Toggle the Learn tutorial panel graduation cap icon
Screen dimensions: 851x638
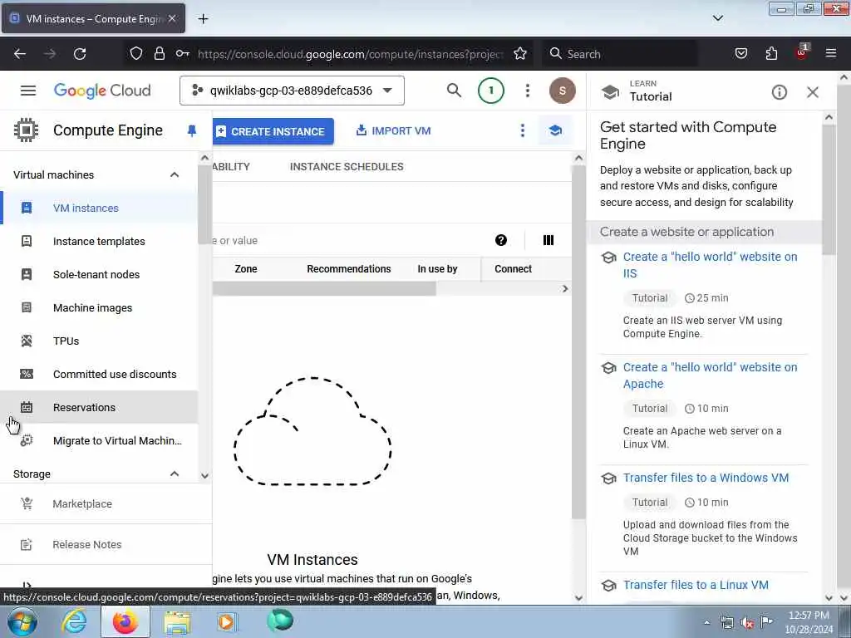point(554,130)
